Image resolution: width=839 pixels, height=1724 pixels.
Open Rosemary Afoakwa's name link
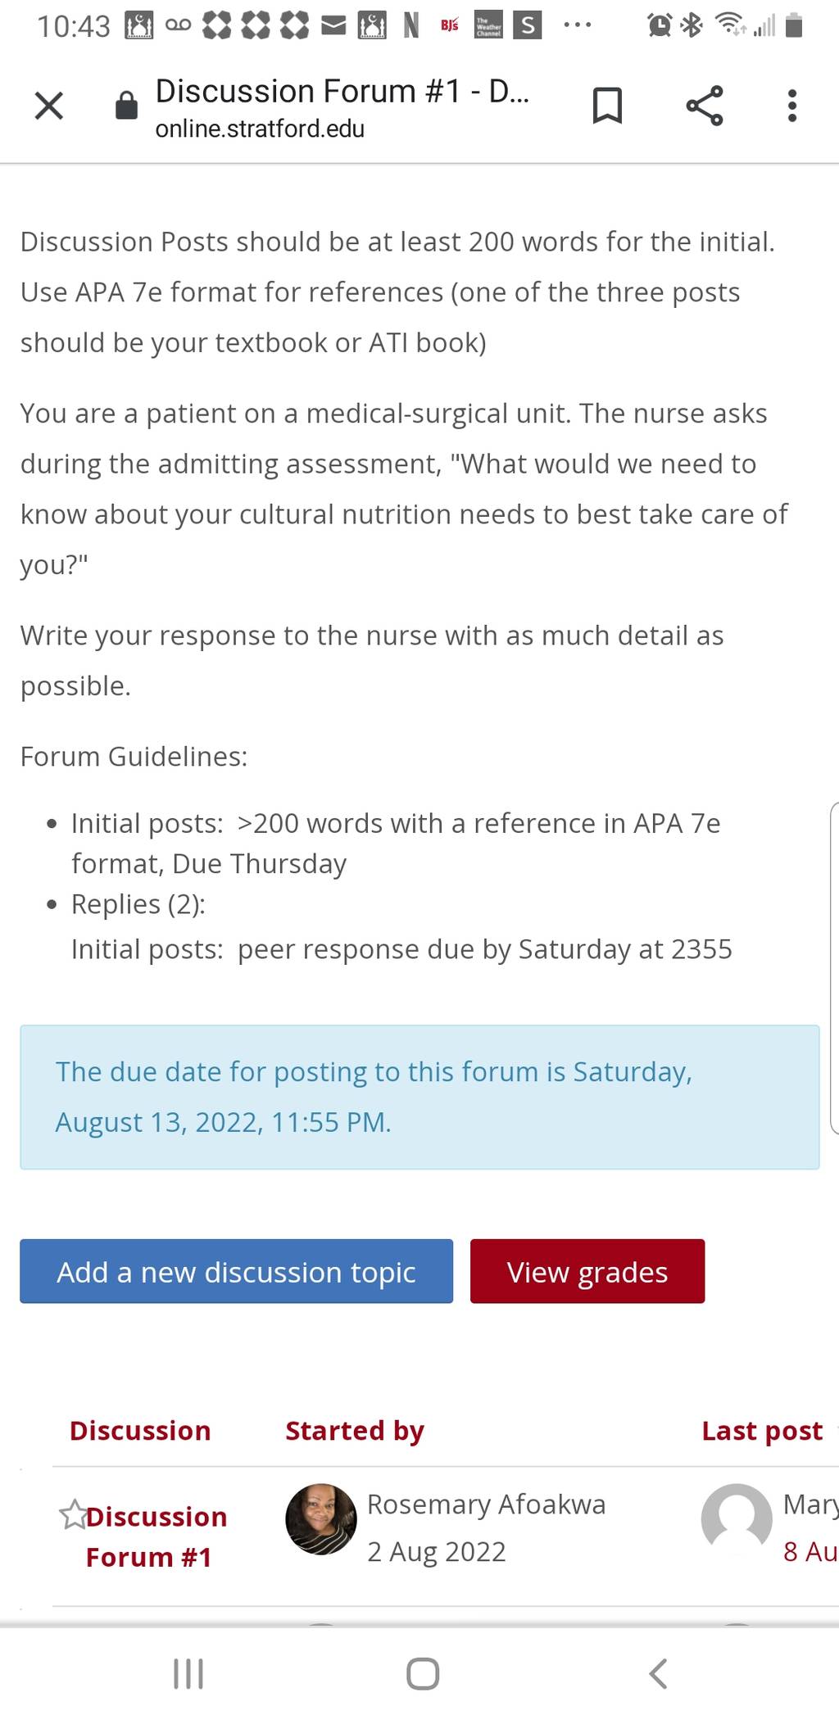click(487, 1504)
